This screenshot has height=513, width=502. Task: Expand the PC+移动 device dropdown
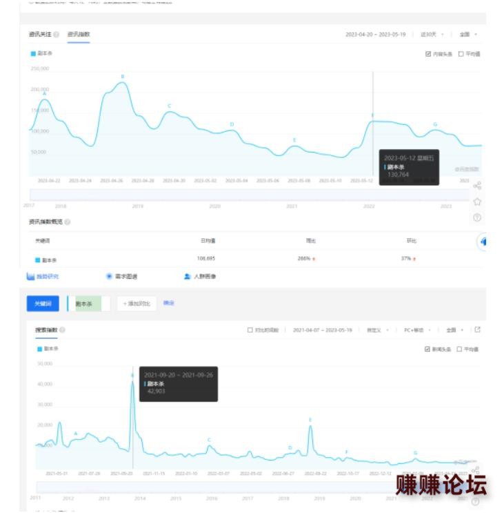(x=417, y=330)
